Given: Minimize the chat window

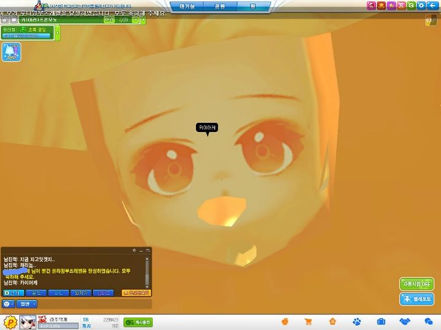Looking at the screenshot, I should coord(141,251).
